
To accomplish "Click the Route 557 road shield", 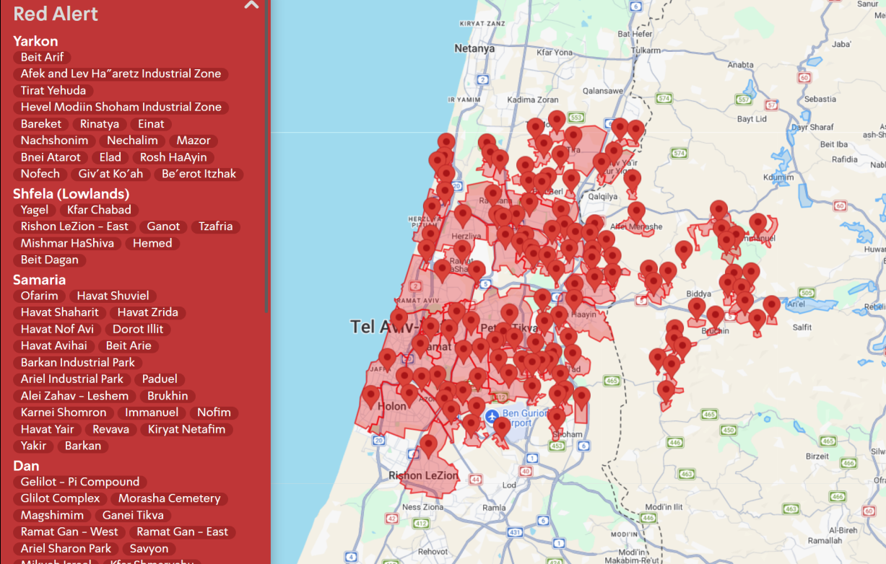I will coord(742,99).
